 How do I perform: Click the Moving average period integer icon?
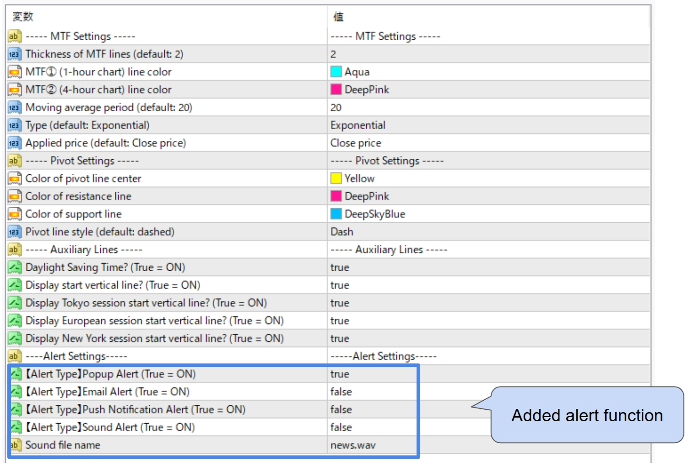pyautogui.click(x=14, y=107)
